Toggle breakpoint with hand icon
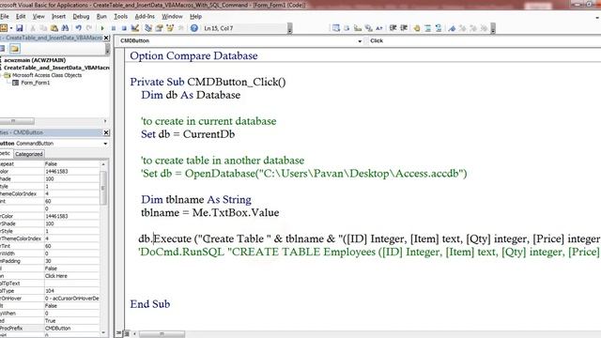The image size is (601, 338). tap(417, 28)
